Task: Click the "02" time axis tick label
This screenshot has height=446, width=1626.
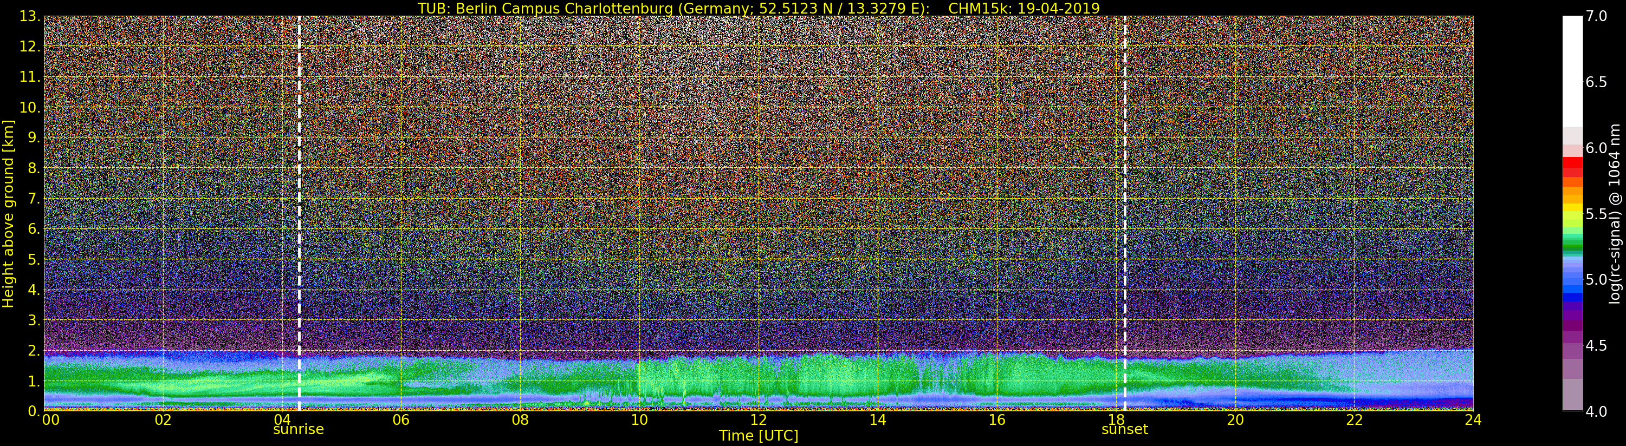Action: 163,419
